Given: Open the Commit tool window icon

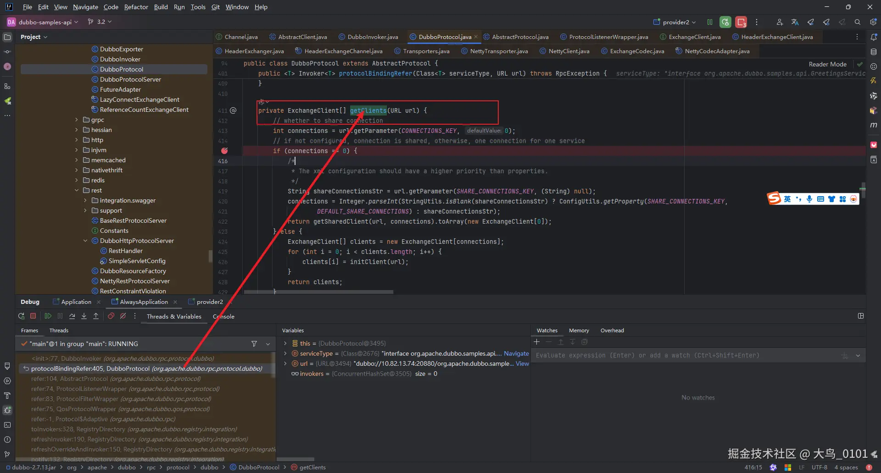Looking at the screenshot, I should [x=7, y=52].
